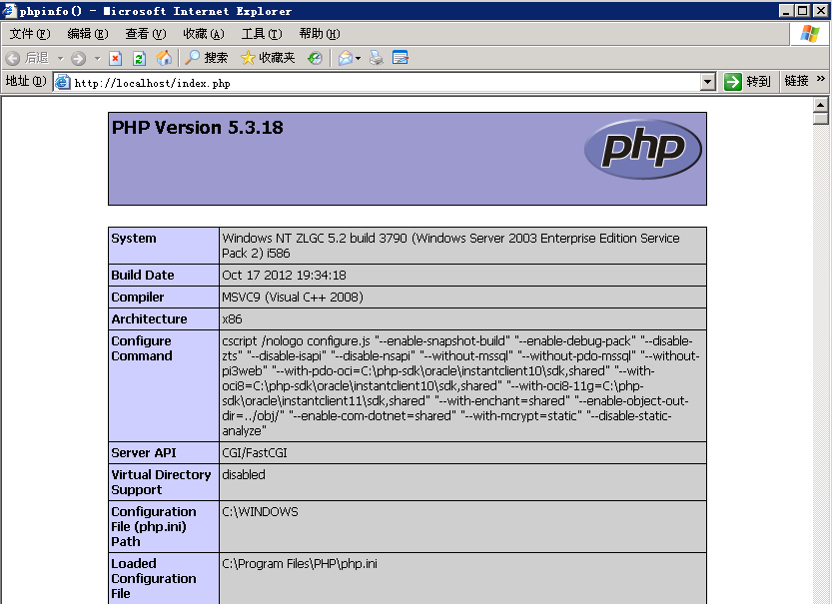This screenshot has width=832, height=604.
Task: Print the page with printer icon
Action: (x=377, y=58)
